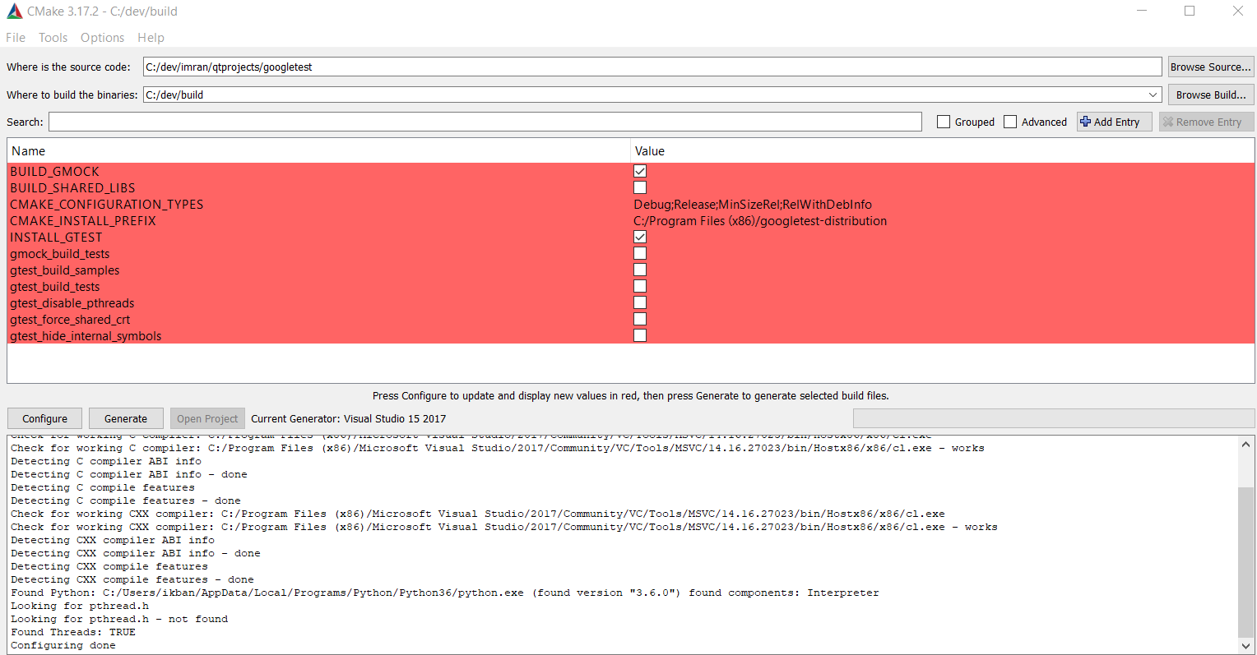
Task: Click the output log scrollbar down arrow
Action: click(1246, 646)
